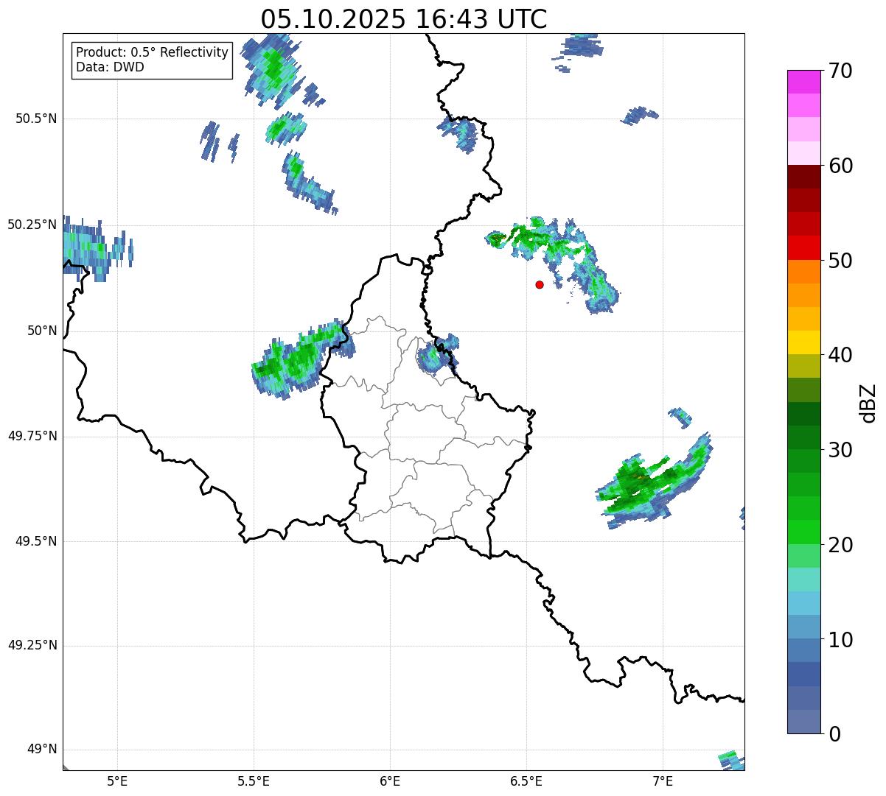886x796 pixels.
Task: Click the colorbar tick label 70
Action: tap(840, 71)
